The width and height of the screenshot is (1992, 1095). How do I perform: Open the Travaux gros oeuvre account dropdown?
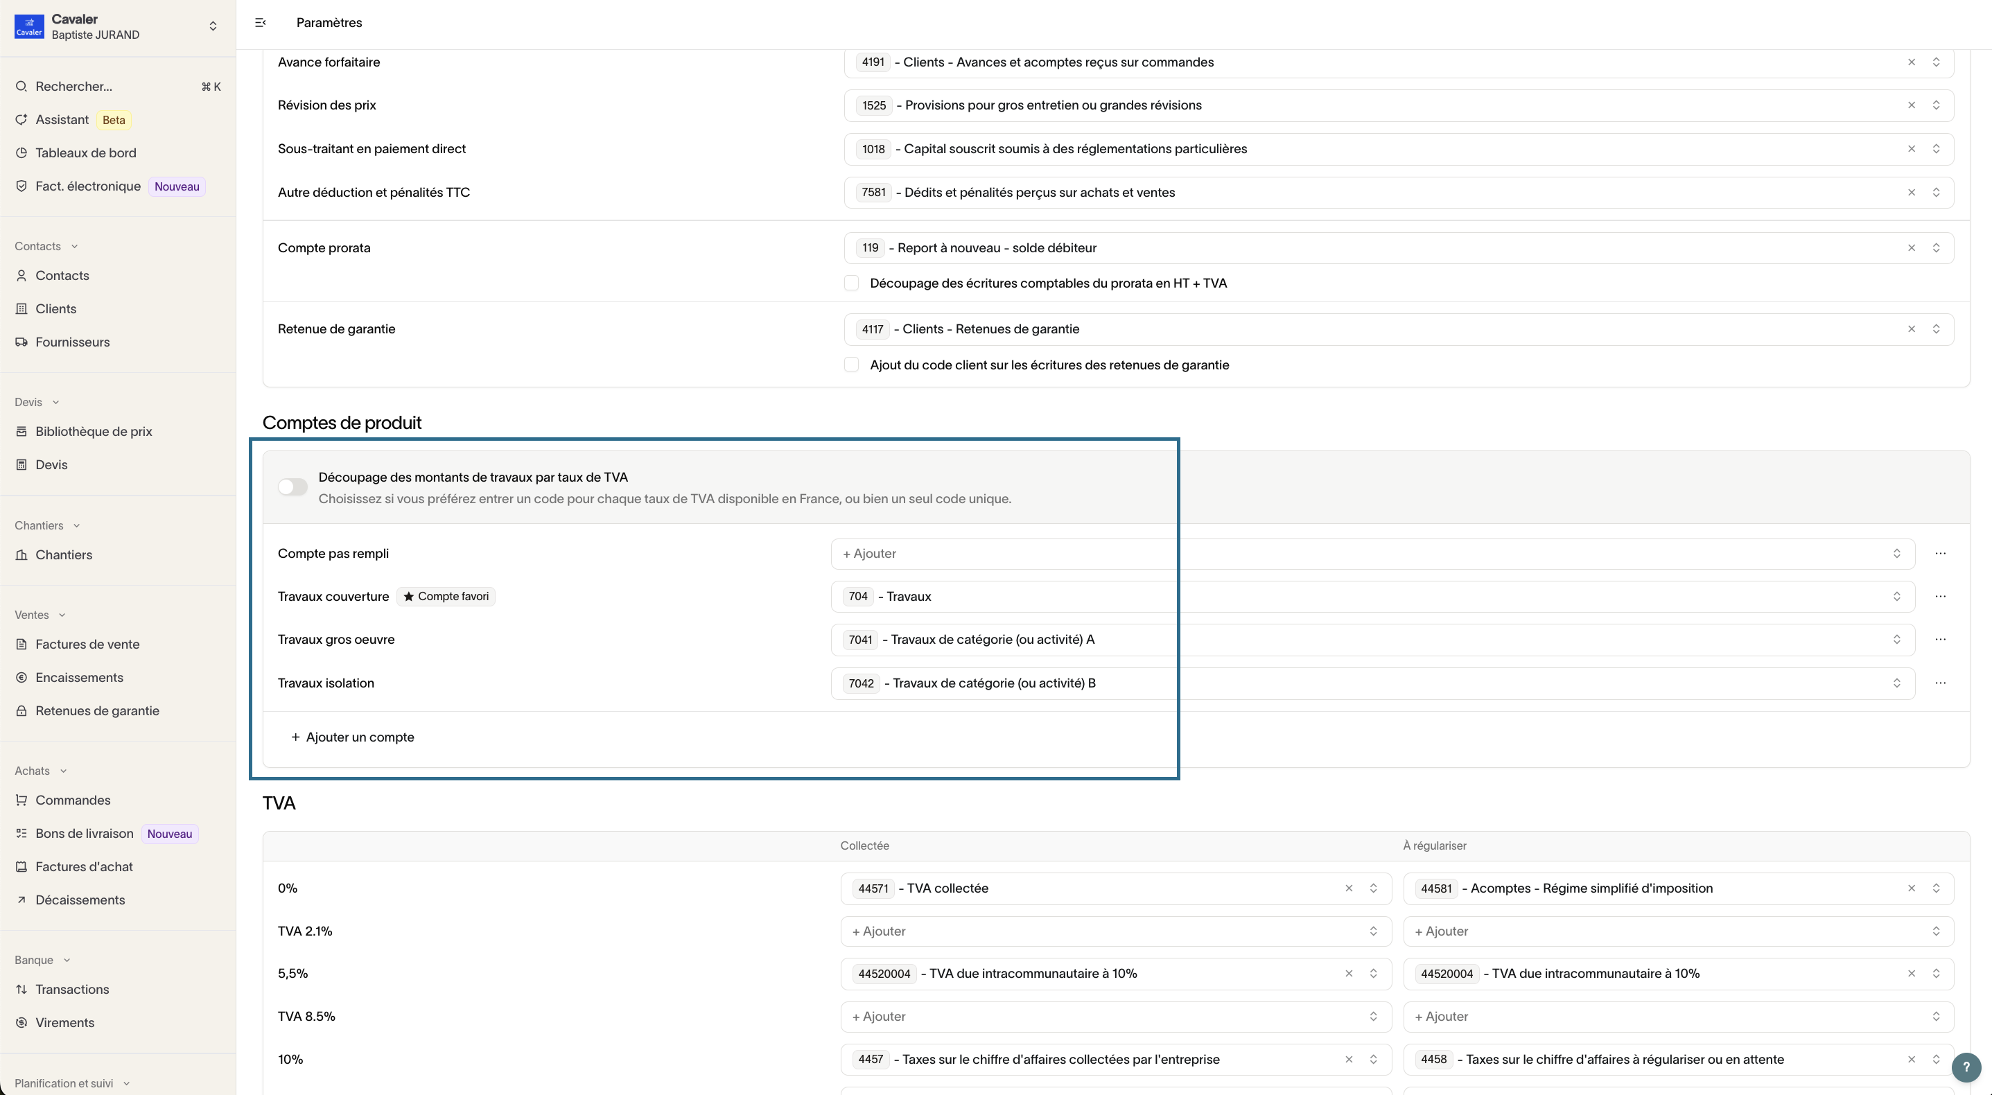coord(1372,640)
